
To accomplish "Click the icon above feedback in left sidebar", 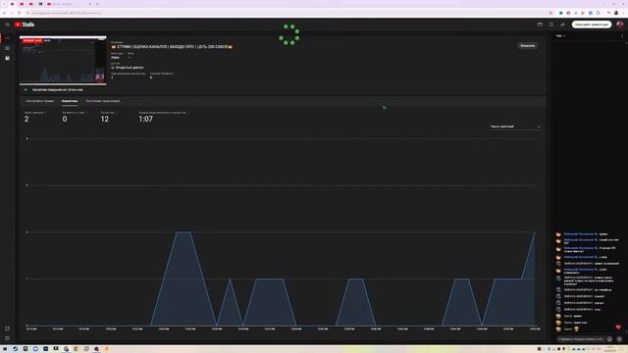I will coord(7,328).
